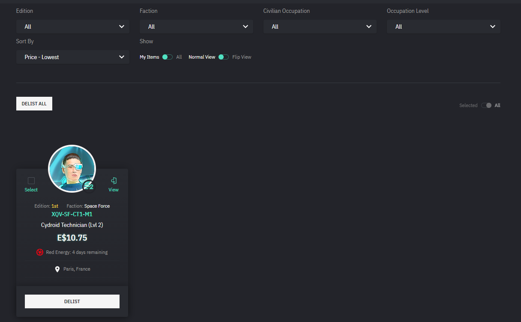Toggle the My Items / All switch
The height and width of the screenshot is (322, 521).
pos(167,57)
